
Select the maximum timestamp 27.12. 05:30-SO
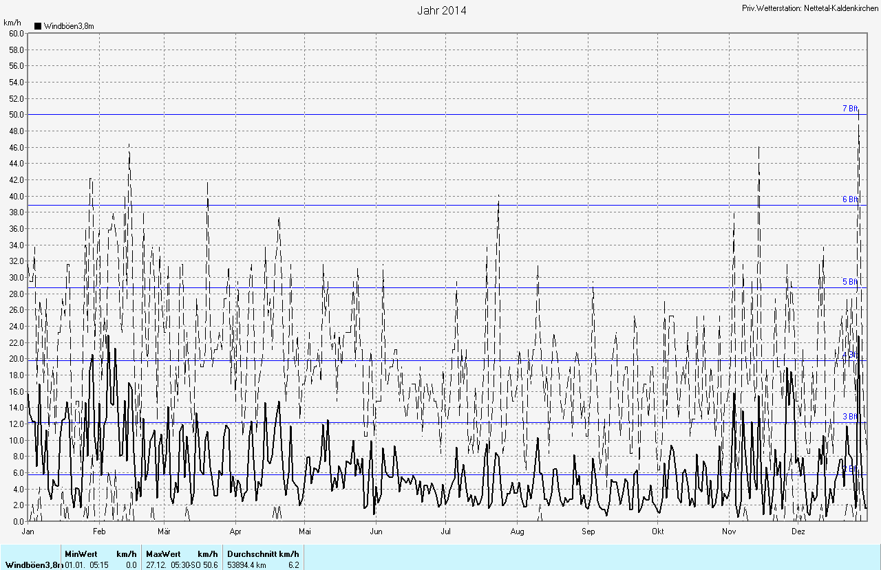tap(173, 564)
